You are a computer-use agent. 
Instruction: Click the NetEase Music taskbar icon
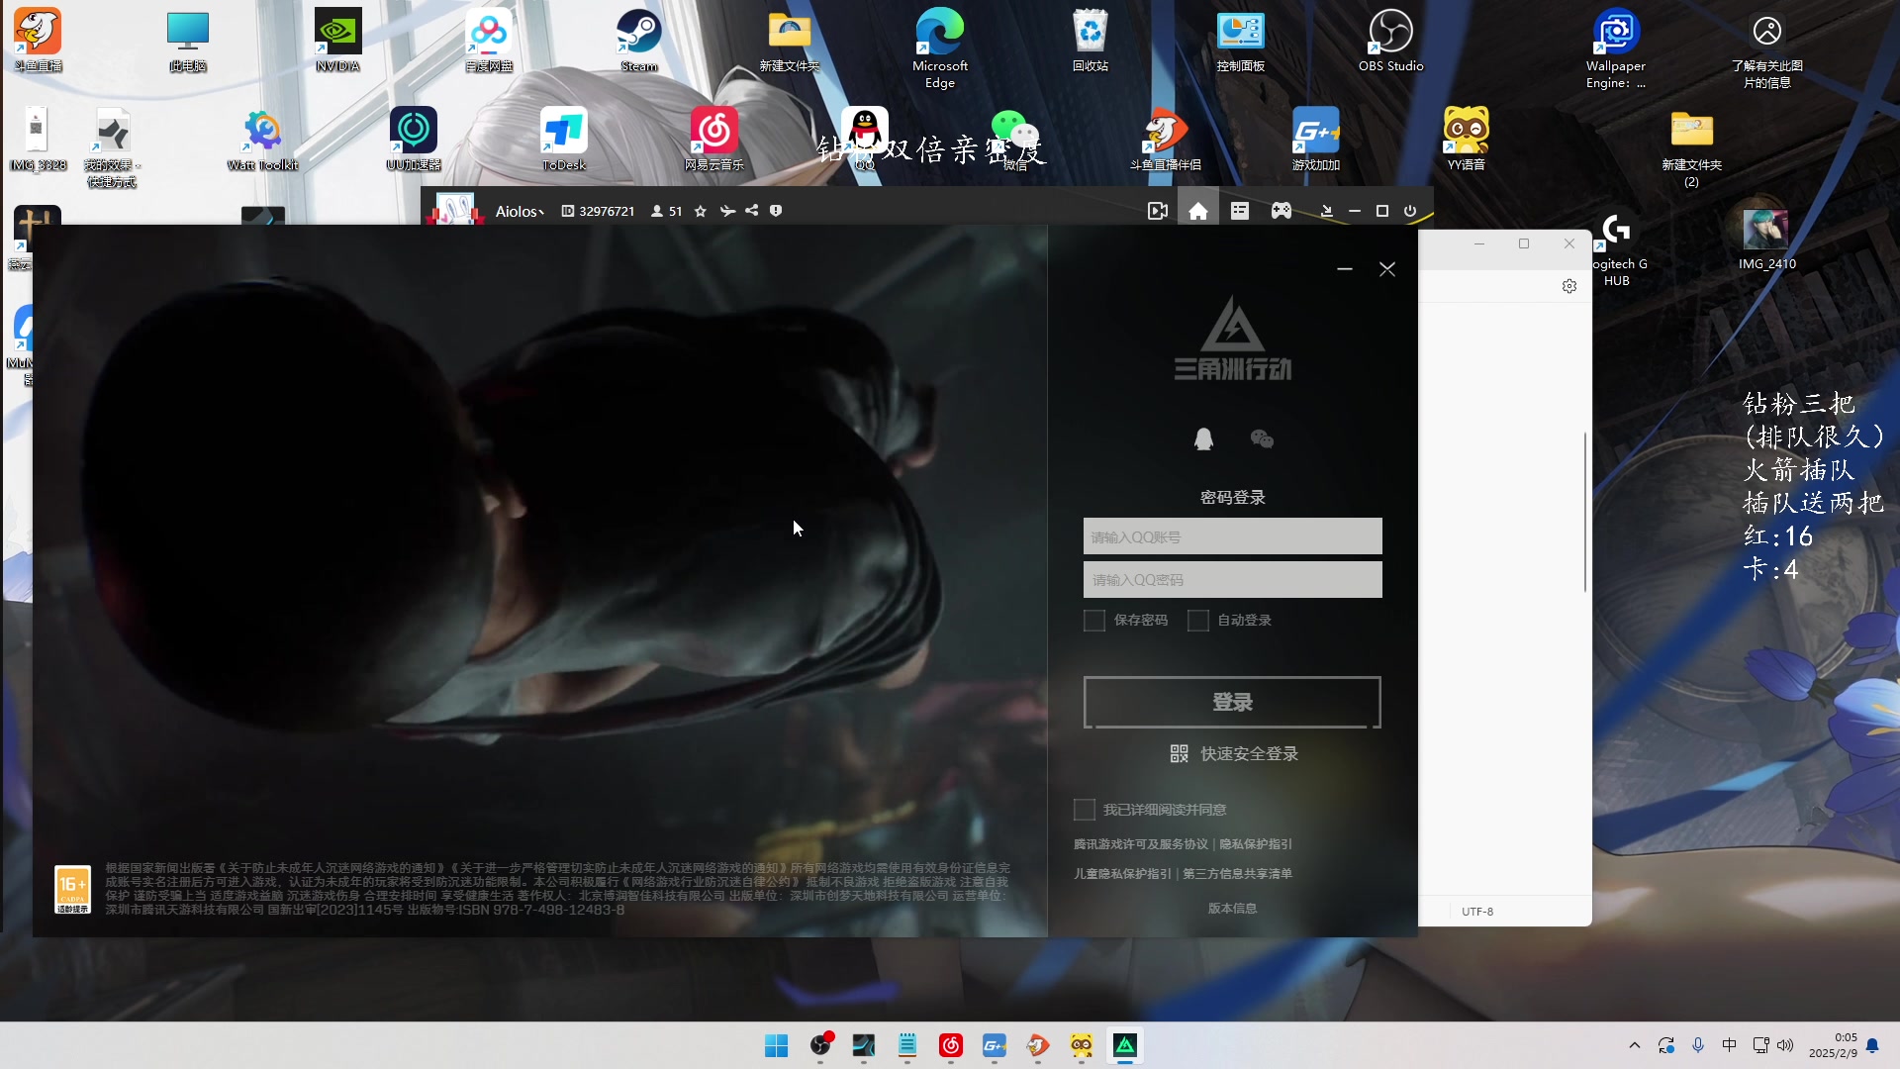click(951, 1045)
